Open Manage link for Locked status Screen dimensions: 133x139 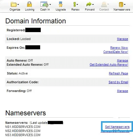point(123,39)
